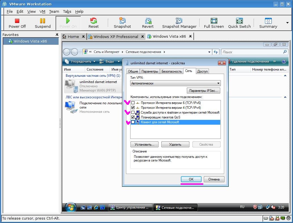Switch to the Безопасность tab
The width and height of the screenshot is (293, 223).
point(172,71)
